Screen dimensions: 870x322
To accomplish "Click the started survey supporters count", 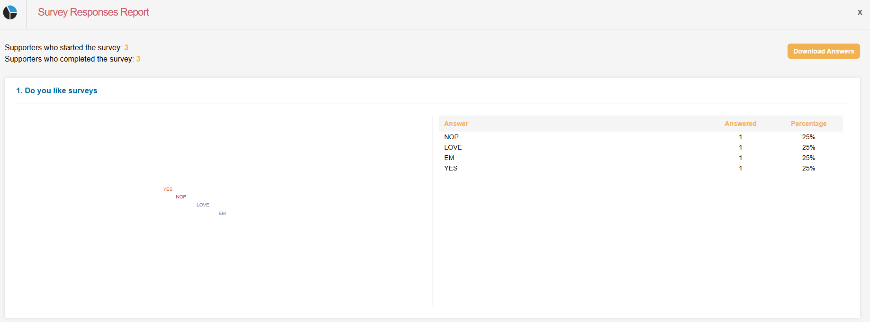I will pos(127,47).
